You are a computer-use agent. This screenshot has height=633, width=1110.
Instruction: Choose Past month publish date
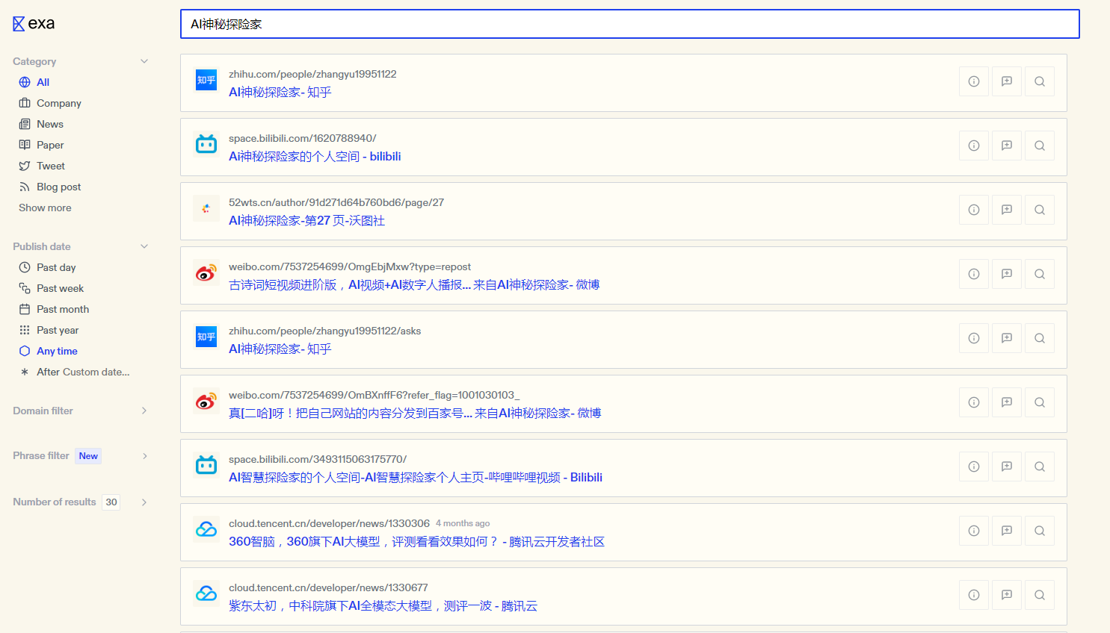tap(54, 309)
